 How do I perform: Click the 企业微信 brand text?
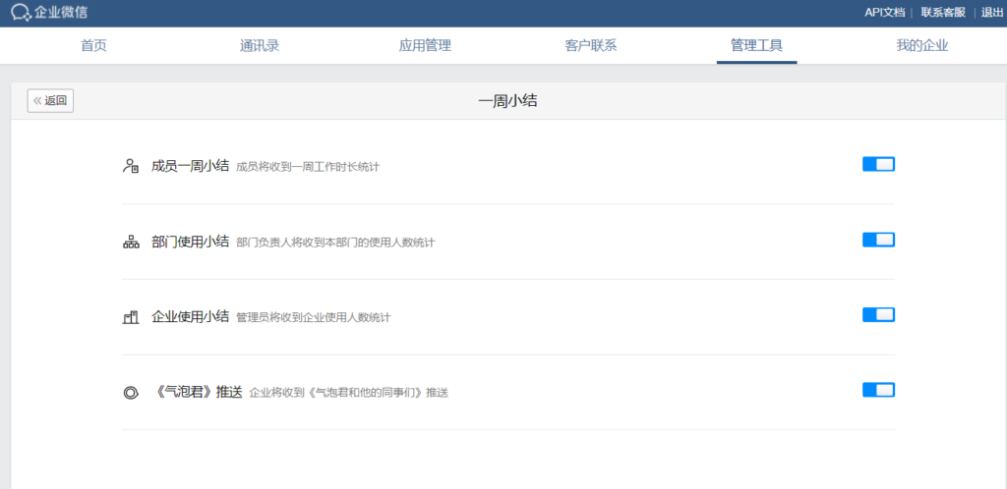coord(60,12)
